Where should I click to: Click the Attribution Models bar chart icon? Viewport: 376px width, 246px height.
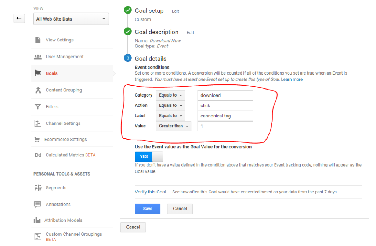(37, 220)
